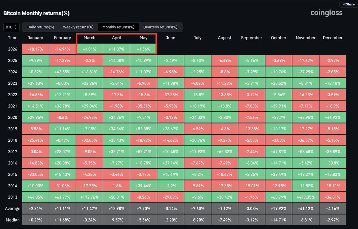
Task: Select the 2020 December cell +46.92%
Action: pos(333,117)
